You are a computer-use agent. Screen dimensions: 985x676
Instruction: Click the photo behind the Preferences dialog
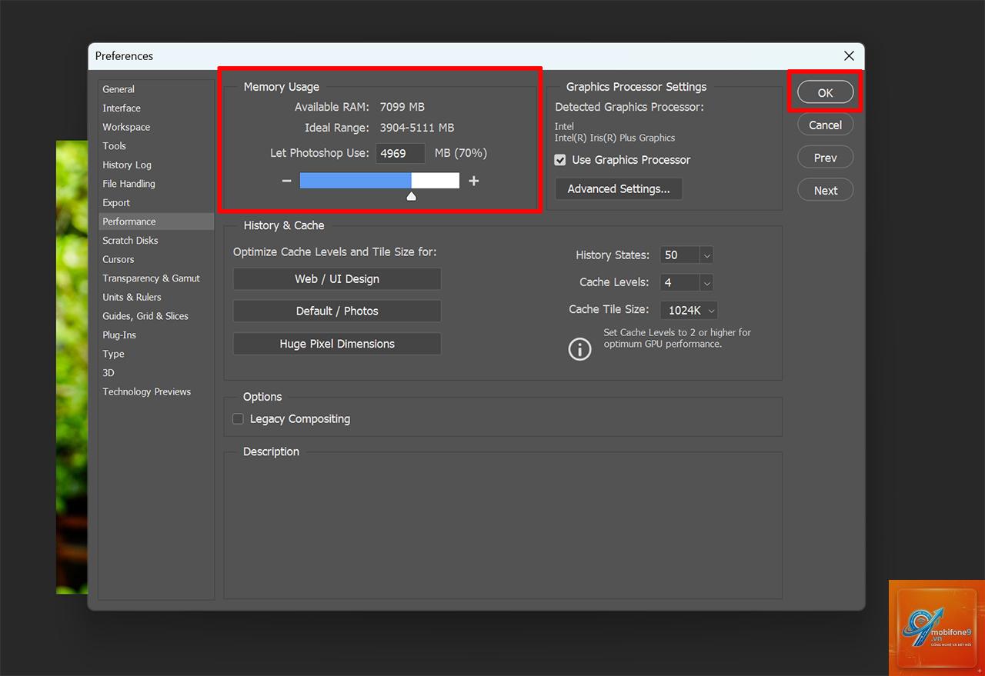[72, 367]
